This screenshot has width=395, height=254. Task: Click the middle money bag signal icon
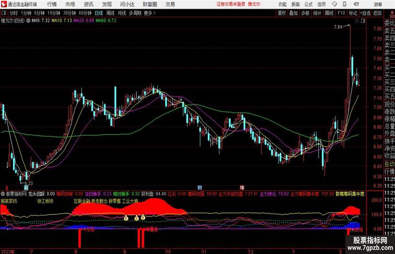click(x=136, y=218)
